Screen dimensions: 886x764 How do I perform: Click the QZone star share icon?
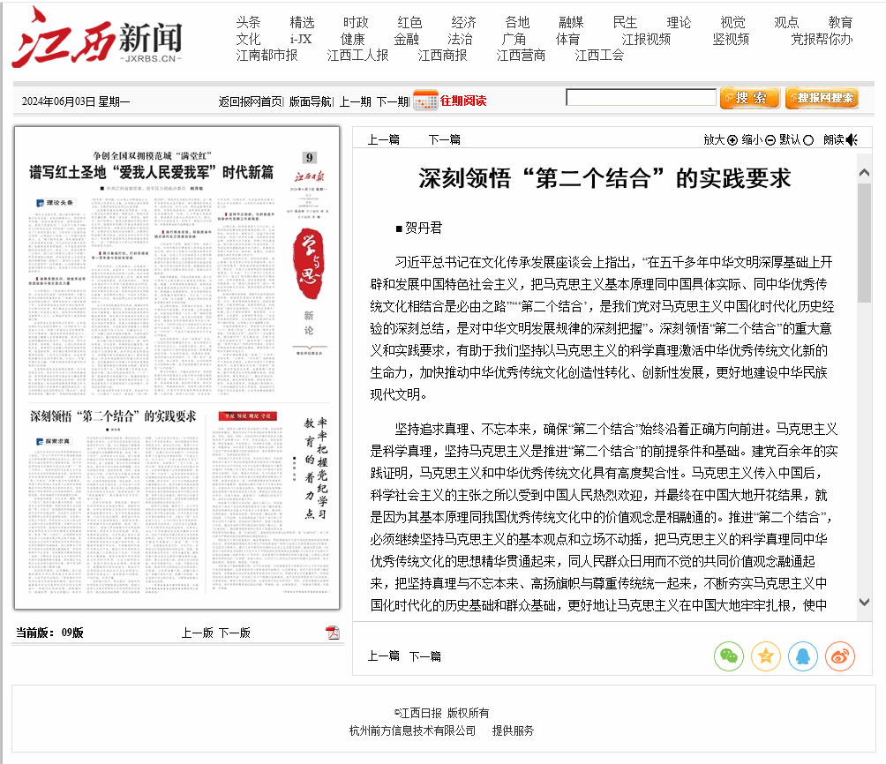[x=765, y=655]
